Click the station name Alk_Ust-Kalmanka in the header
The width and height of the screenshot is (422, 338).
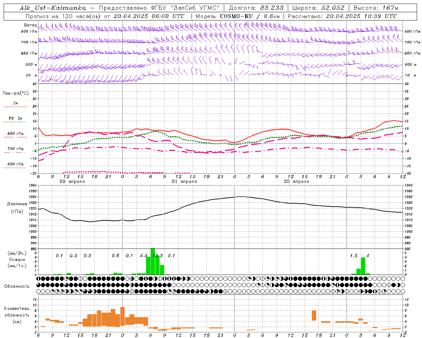[x=53, y=8]
